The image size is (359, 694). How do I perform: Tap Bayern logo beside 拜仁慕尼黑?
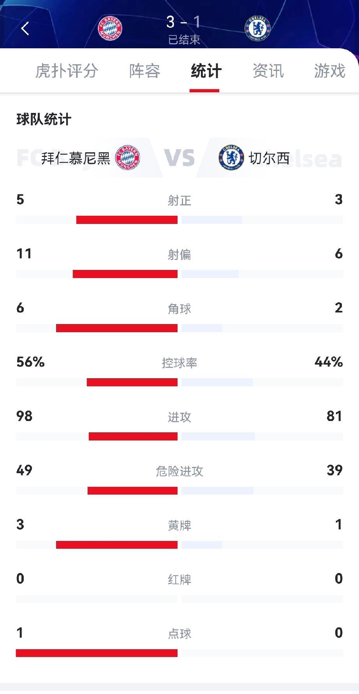click(x=128, y=158)
